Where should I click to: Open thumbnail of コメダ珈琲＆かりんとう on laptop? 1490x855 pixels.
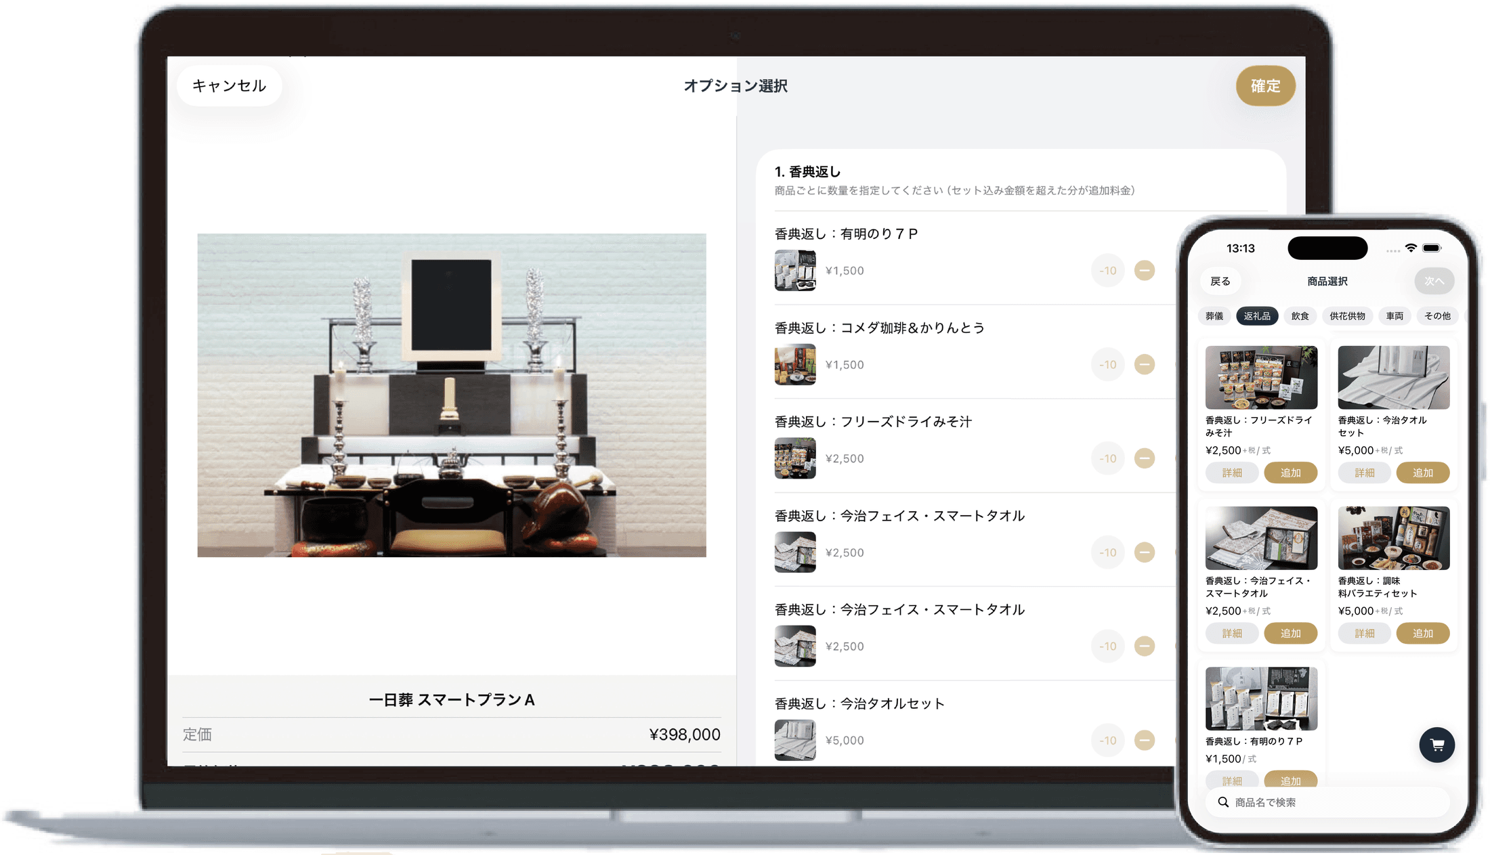point(795,365)
